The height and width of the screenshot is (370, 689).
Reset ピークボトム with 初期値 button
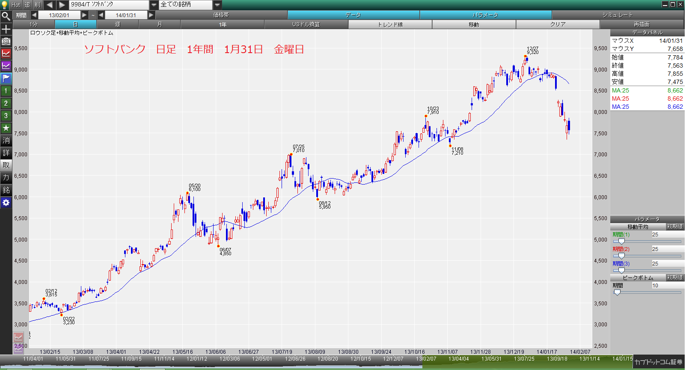(x=675, y=277)
